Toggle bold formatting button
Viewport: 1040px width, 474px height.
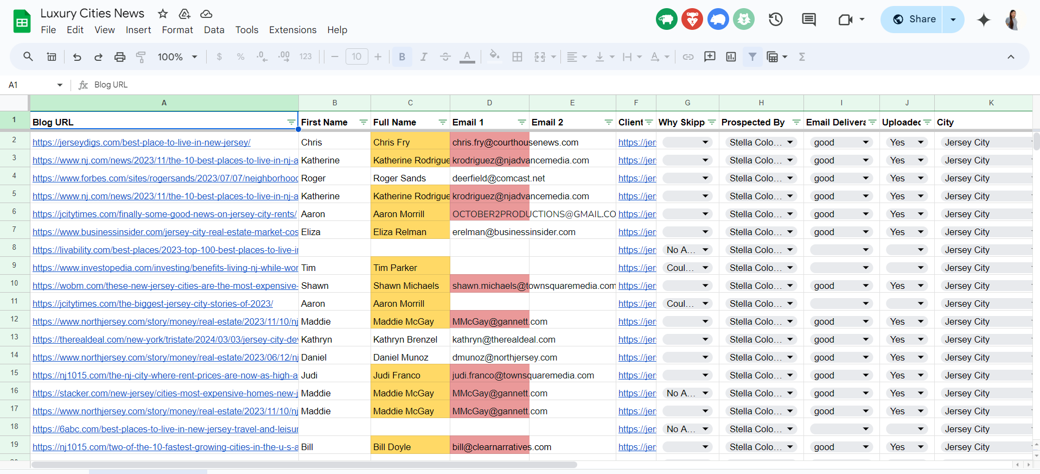click(x=402, y=57)
